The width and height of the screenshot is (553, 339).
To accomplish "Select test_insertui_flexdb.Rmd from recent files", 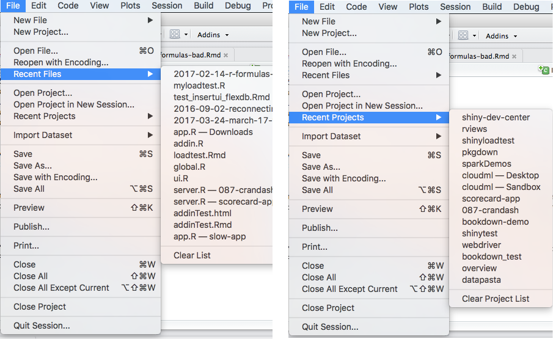I will point(221,97).
